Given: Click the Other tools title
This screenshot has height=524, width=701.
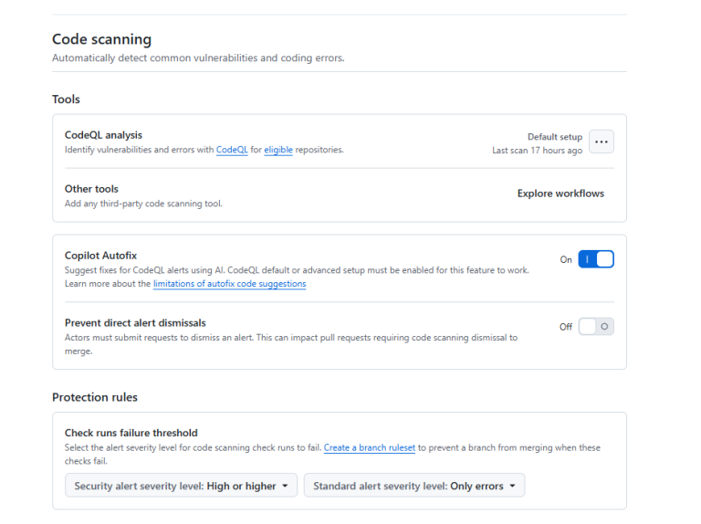Looking at the screenshot, I should (x=91, y=189).
